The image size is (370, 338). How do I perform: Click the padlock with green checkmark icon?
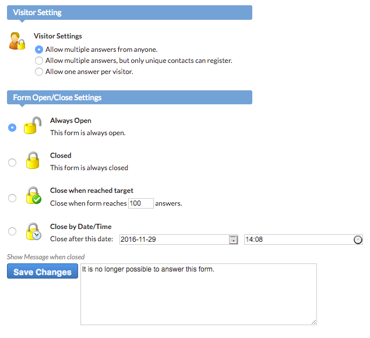point(34,195)
